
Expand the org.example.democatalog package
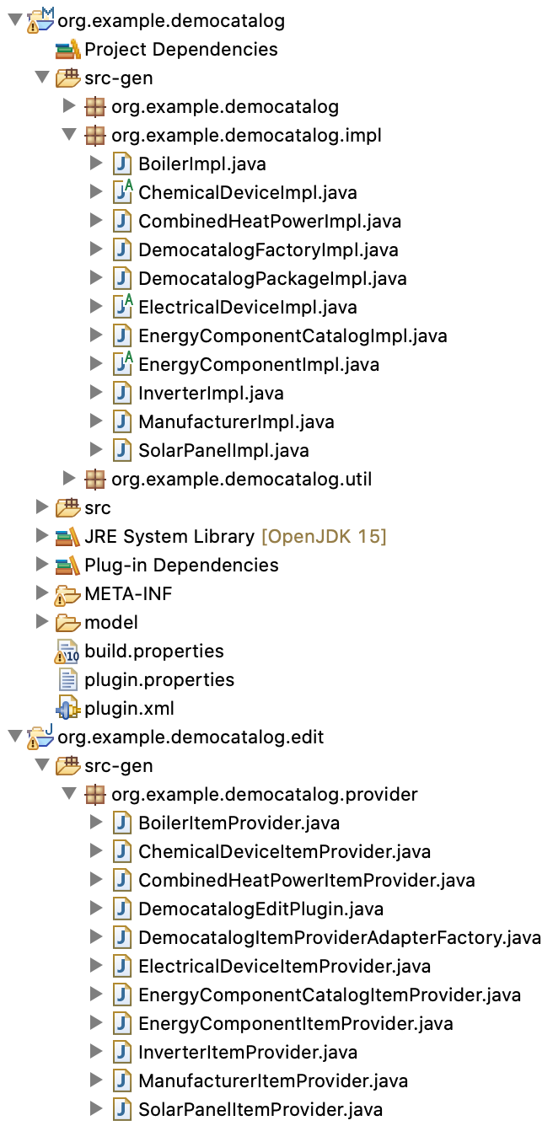69,106
